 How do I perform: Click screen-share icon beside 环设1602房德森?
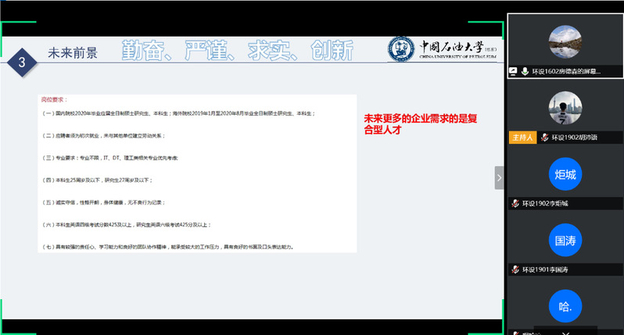(x=513, y=71)
